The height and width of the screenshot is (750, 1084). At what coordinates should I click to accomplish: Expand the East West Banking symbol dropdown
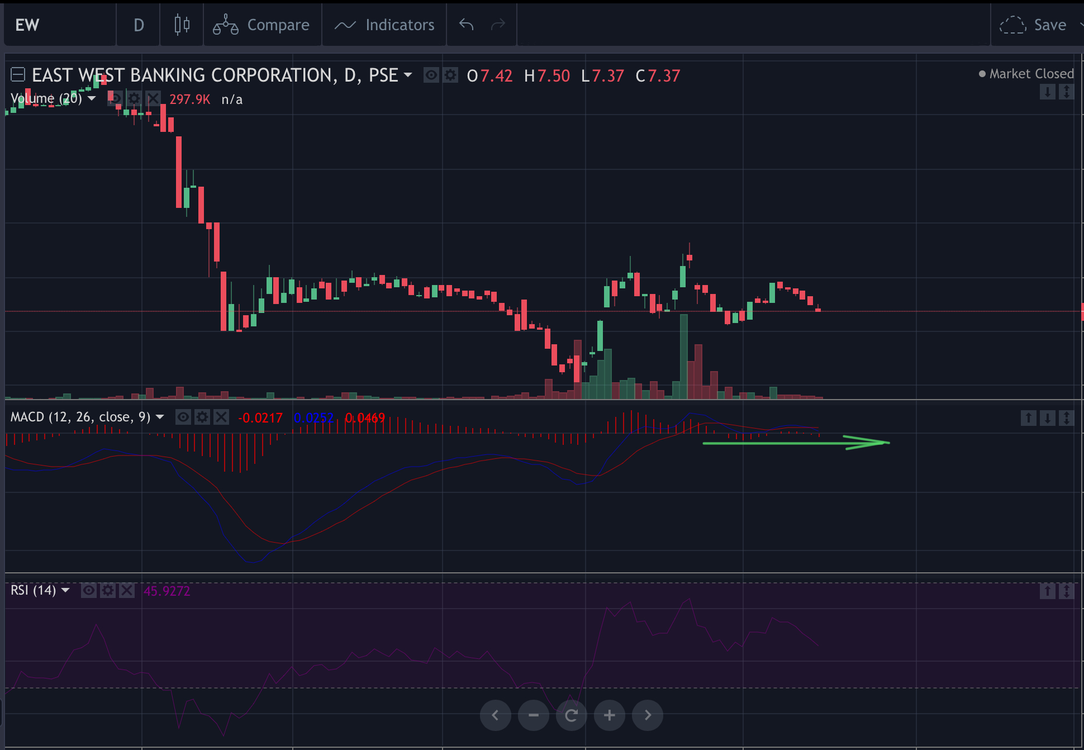point(408,75)
